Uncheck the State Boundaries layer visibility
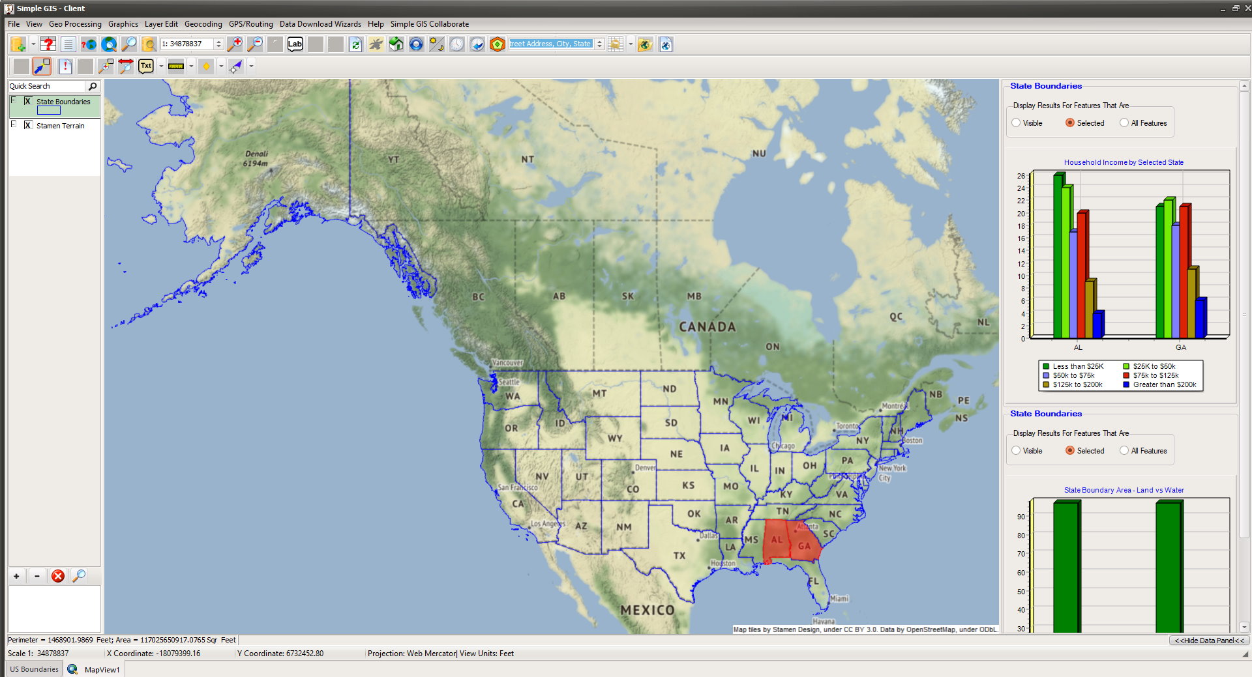The height and width of the screenshot is (677, 1252). 27,101
